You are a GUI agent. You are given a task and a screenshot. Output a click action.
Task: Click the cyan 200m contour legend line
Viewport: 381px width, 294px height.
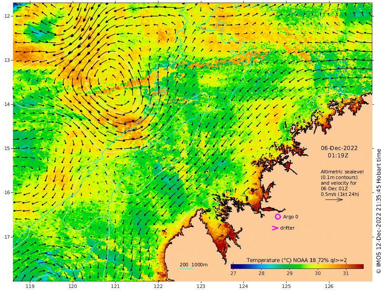(186, 268)
